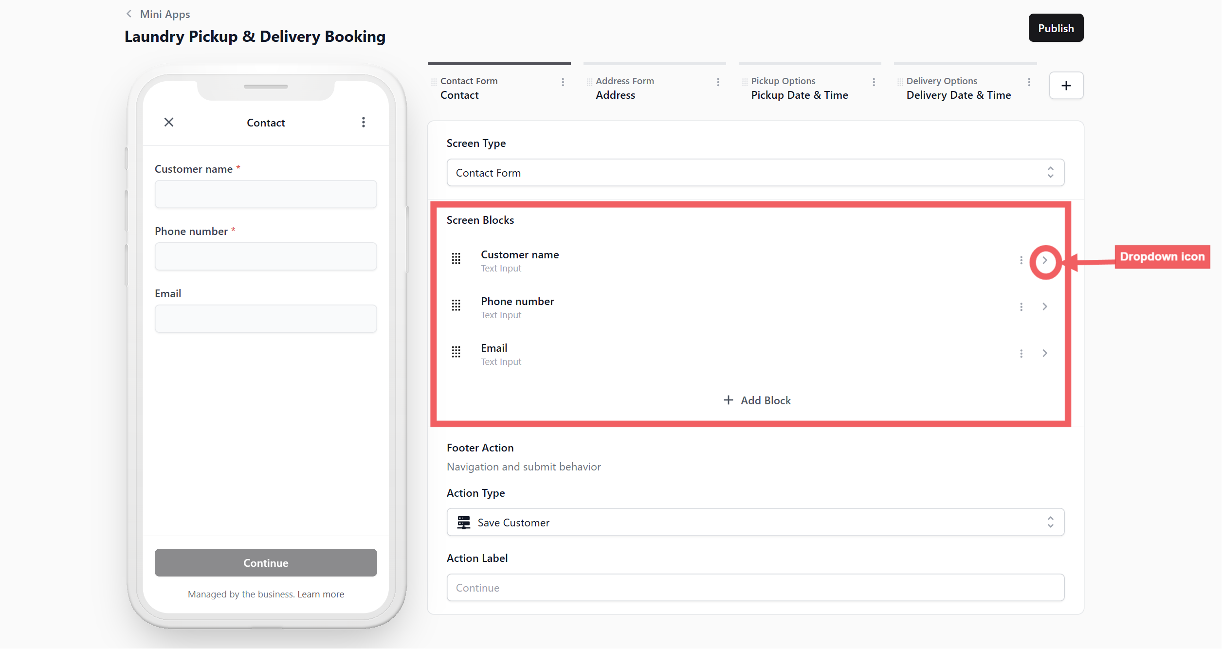Open the Action Type Save Customer dropdown
Screen dimensions: 1222x649
pyautogui.click(x=755, y=523)
